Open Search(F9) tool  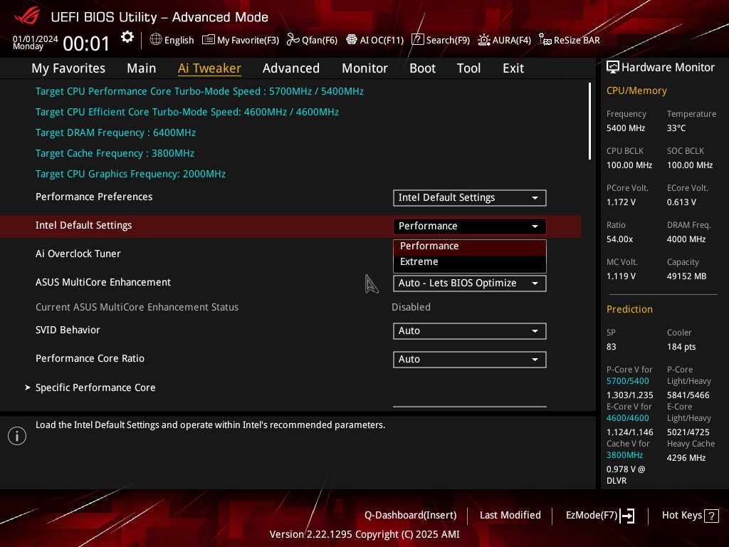441,40
